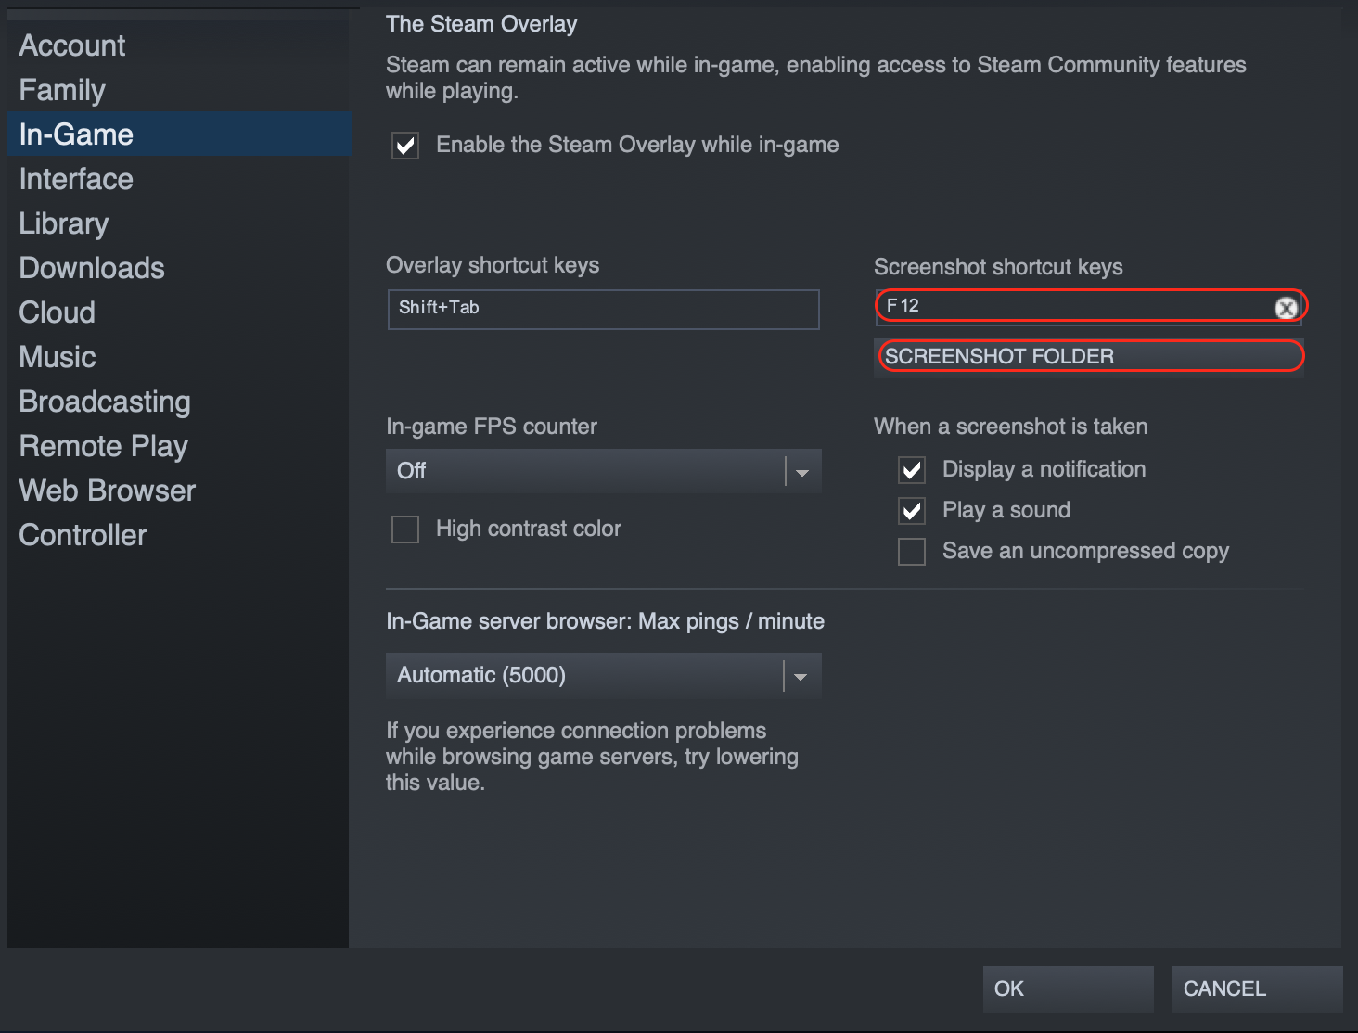Go to Broadcasting settings
This screenshot has width=1358, height=1033.
coord(179,402)
